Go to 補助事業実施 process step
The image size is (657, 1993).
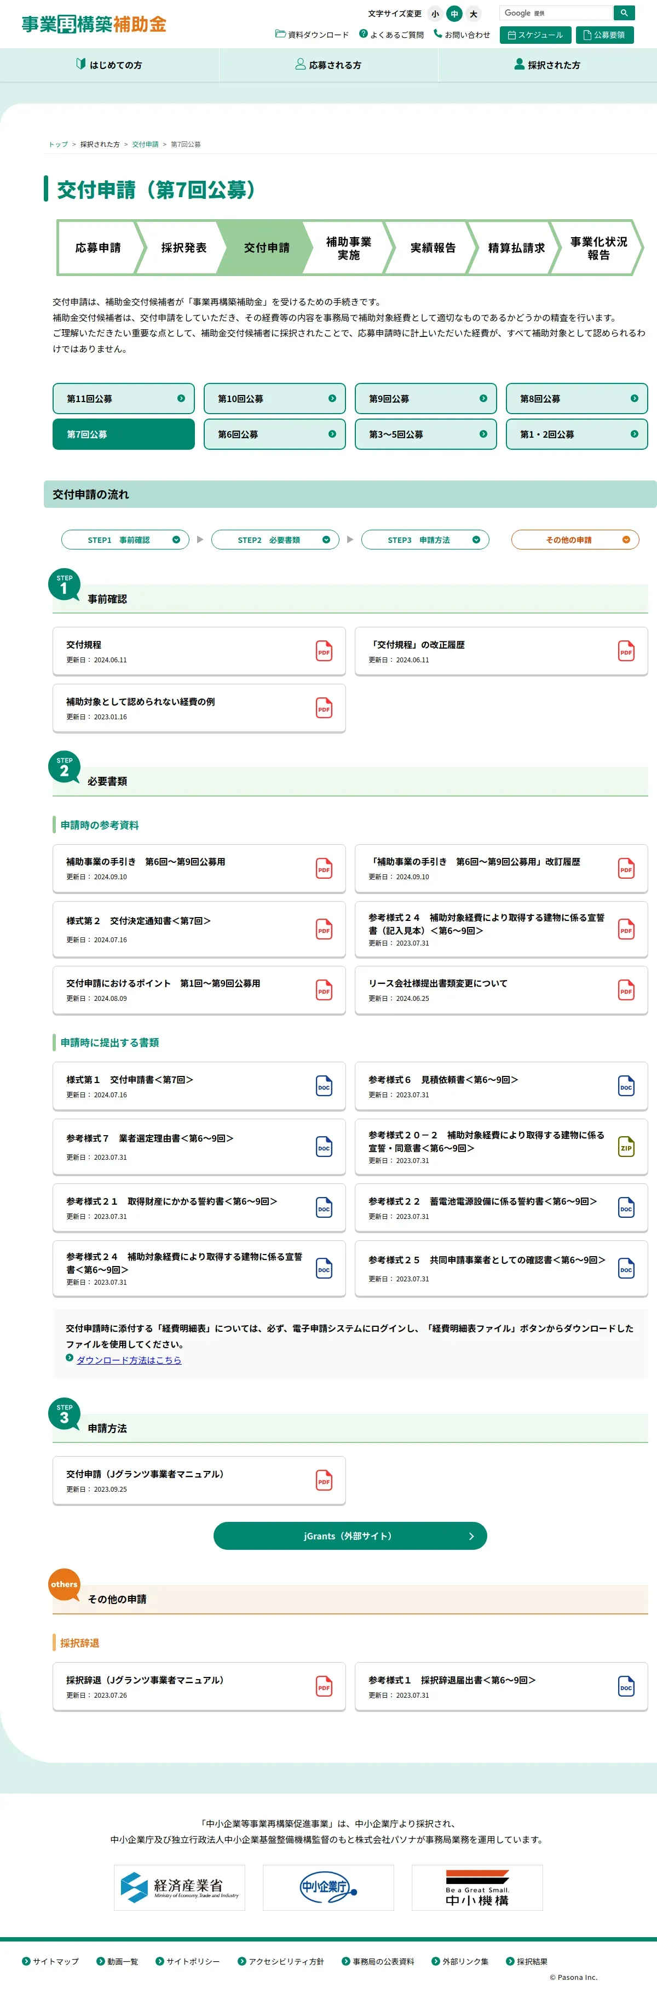pyautogui.click(x=349, y=248)
